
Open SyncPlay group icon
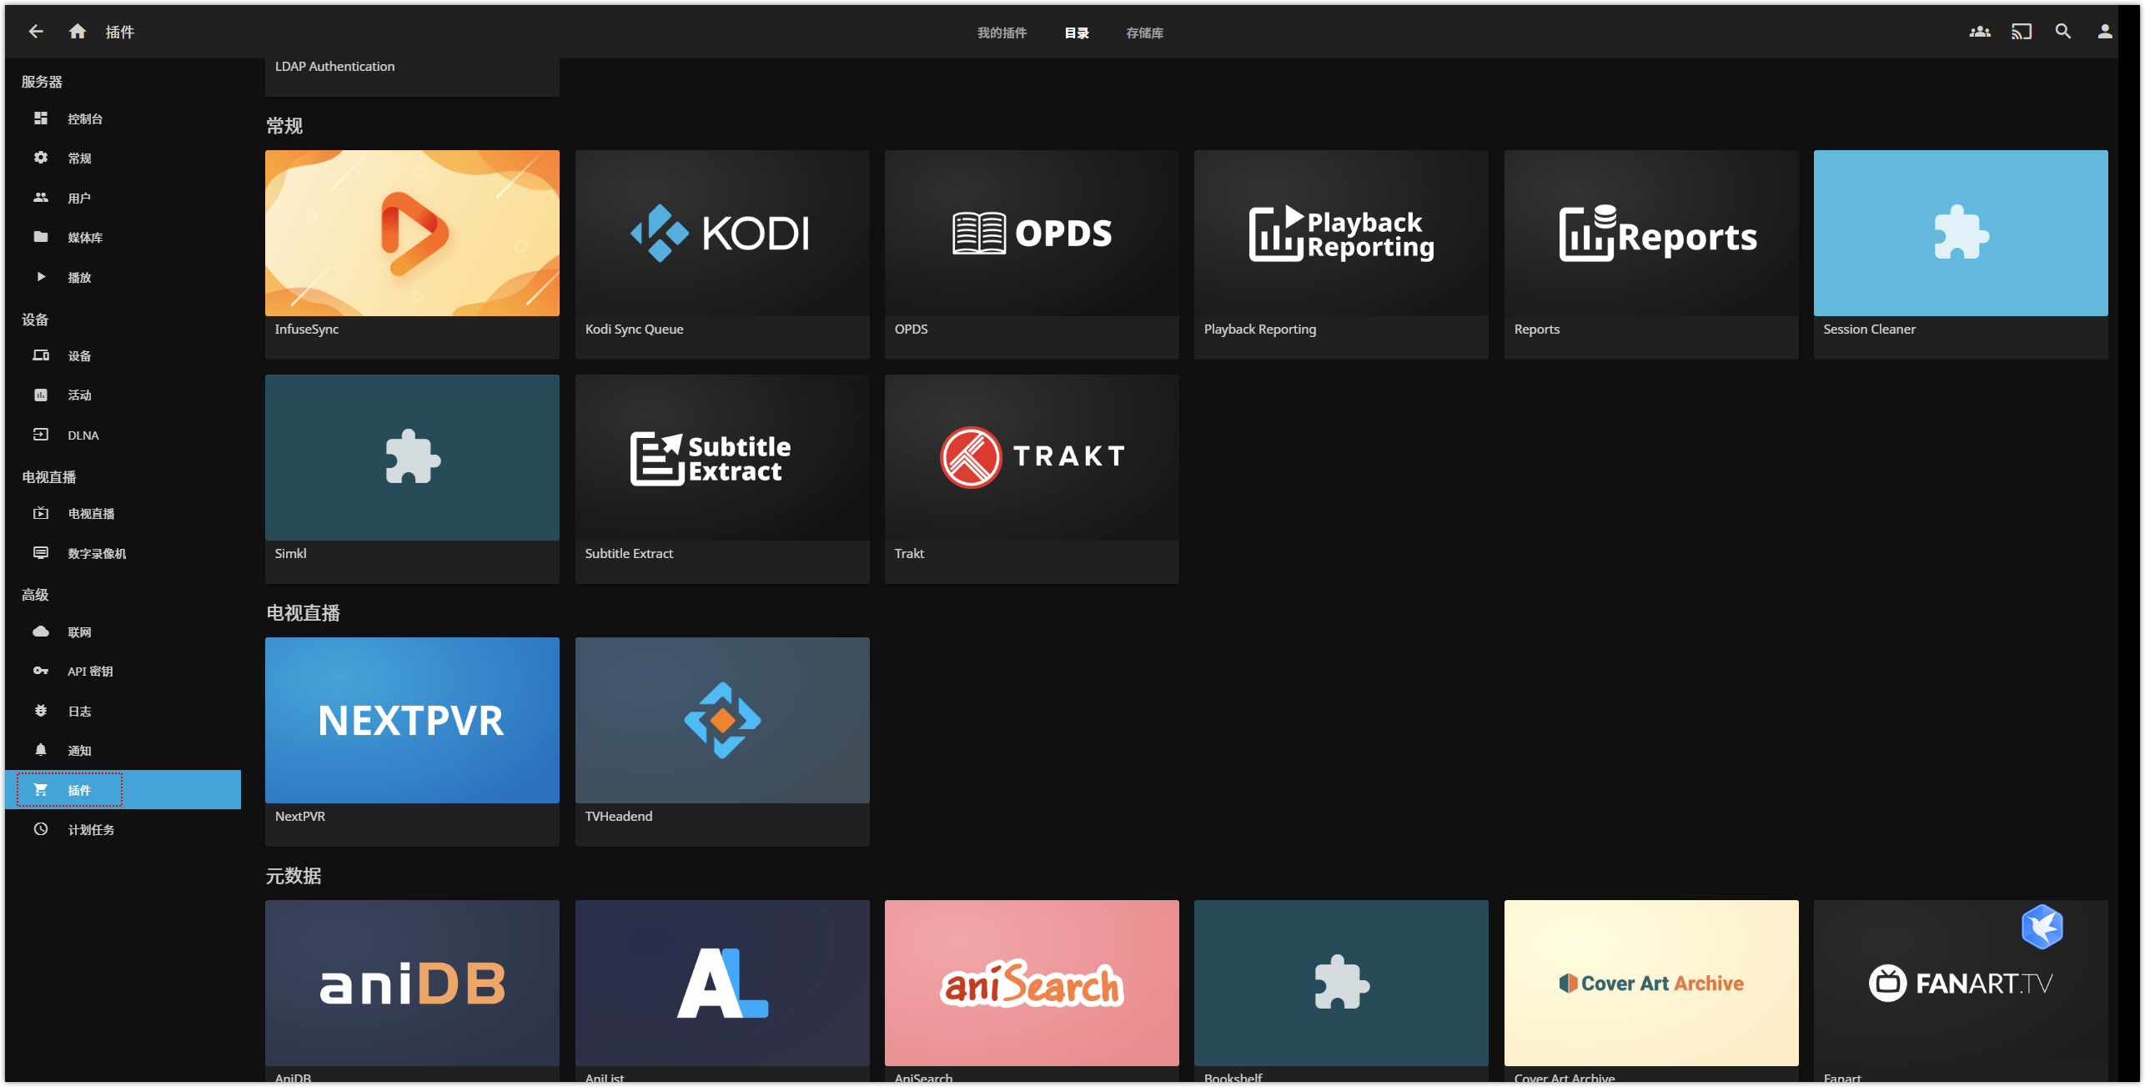(1980, 32)
